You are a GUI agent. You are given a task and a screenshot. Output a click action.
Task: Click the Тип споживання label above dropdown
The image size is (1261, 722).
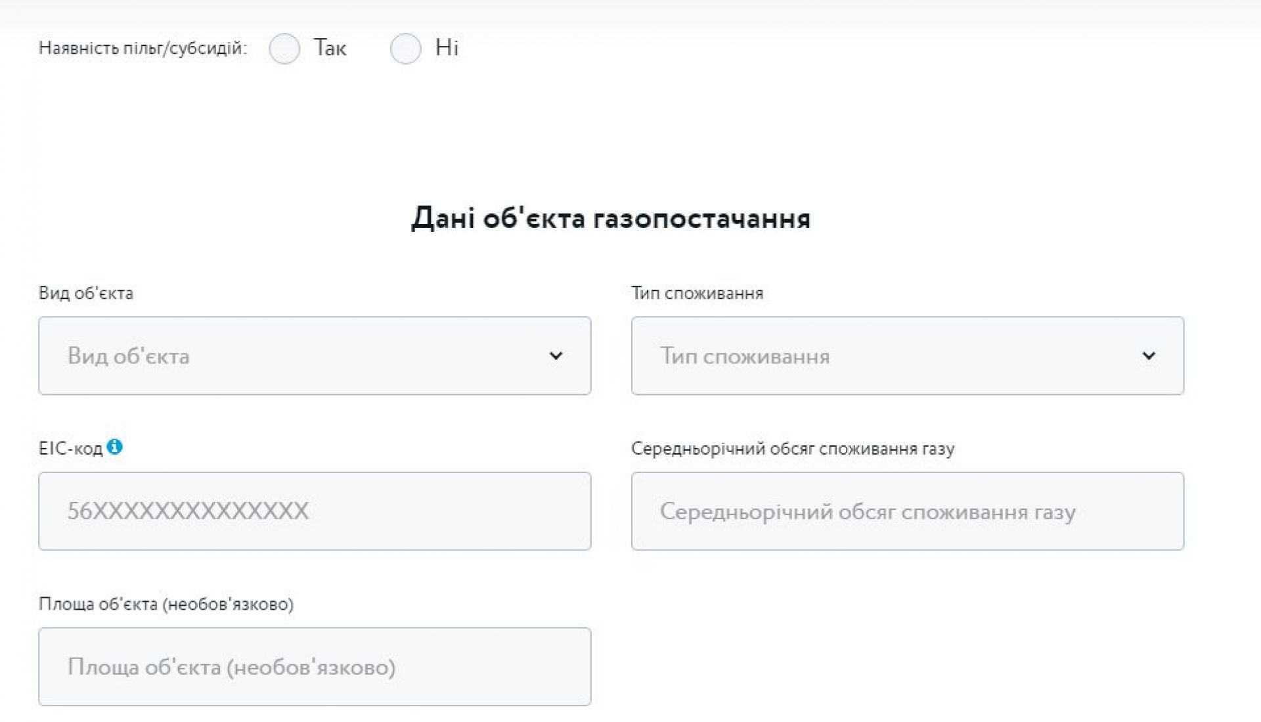[697, 293]
